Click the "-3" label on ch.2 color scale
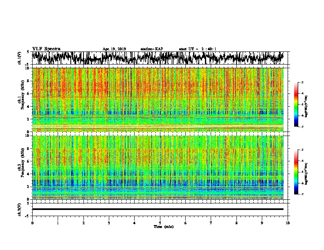The height and width of the screenshot is (250, 324). click(x=301, y=150)
